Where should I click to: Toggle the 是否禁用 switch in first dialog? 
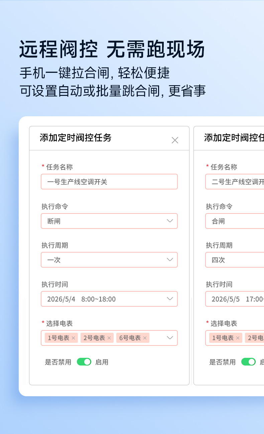tap(84, 362)
